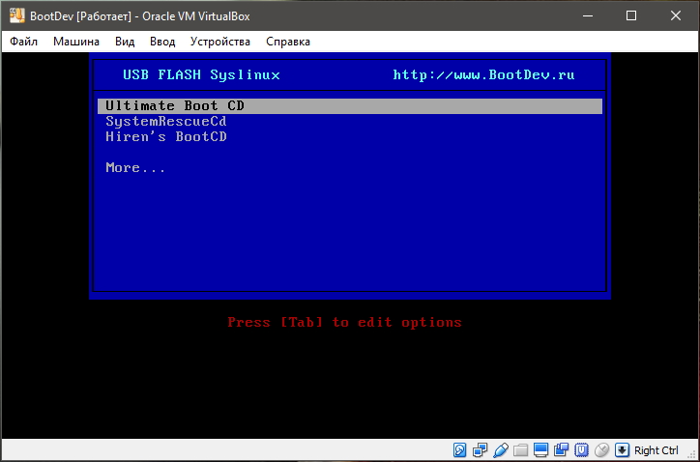This screenshot has width=700, height=462.
Task: Click the Press [Tab] to edit options hint
Action: pos(344,322)
